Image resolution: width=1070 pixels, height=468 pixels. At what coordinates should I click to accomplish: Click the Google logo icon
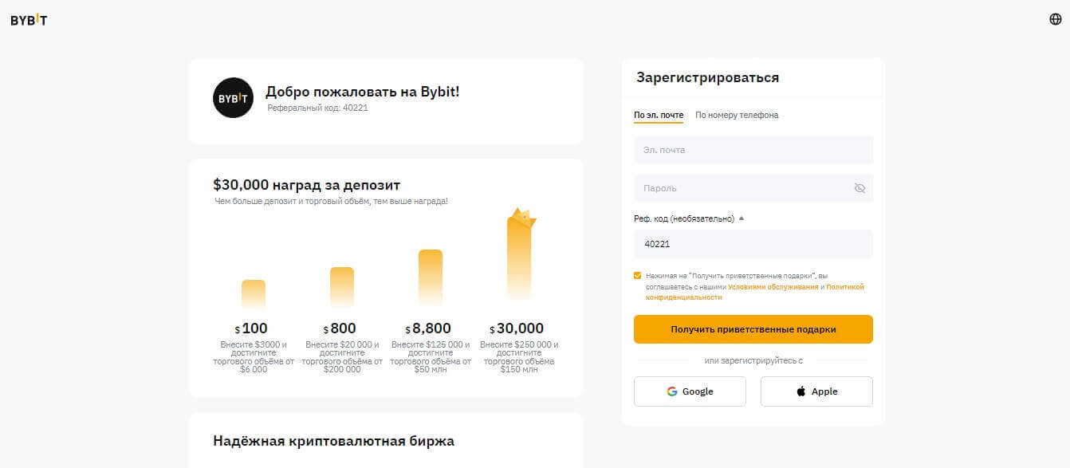672,391
